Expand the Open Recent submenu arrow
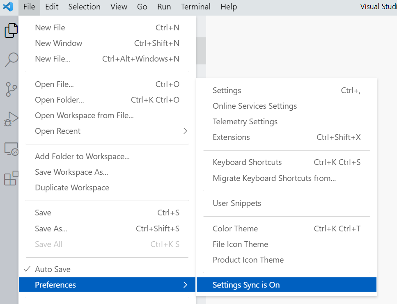This screenshot has height=304, width=397. click(185, 131)
